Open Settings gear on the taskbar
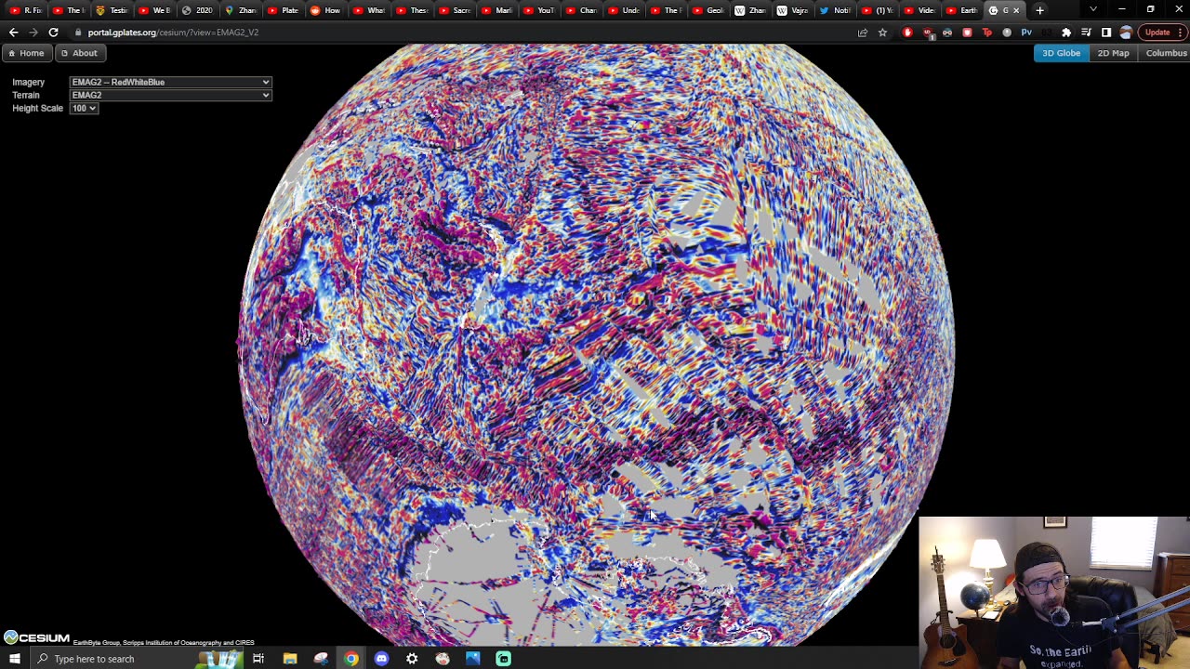 click(x=412, y=659)
